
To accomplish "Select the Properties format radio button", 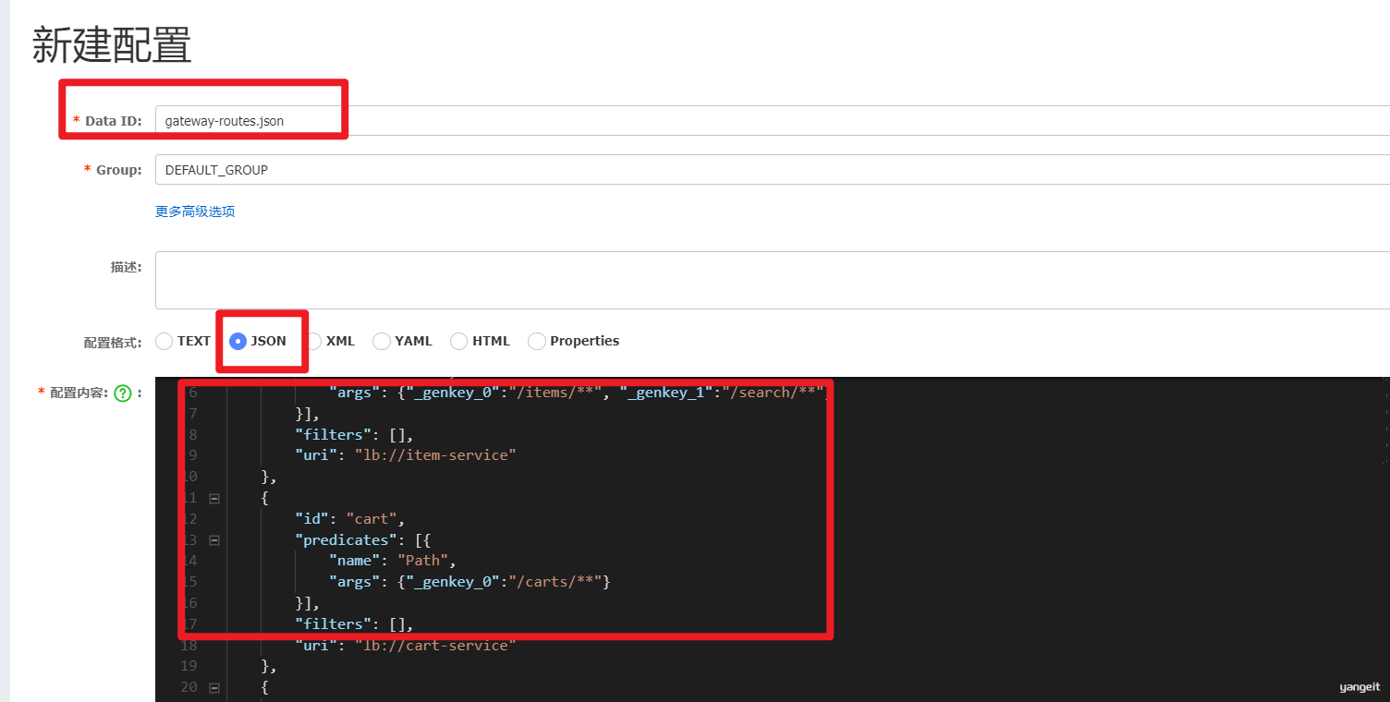I will tap(537, 341).
